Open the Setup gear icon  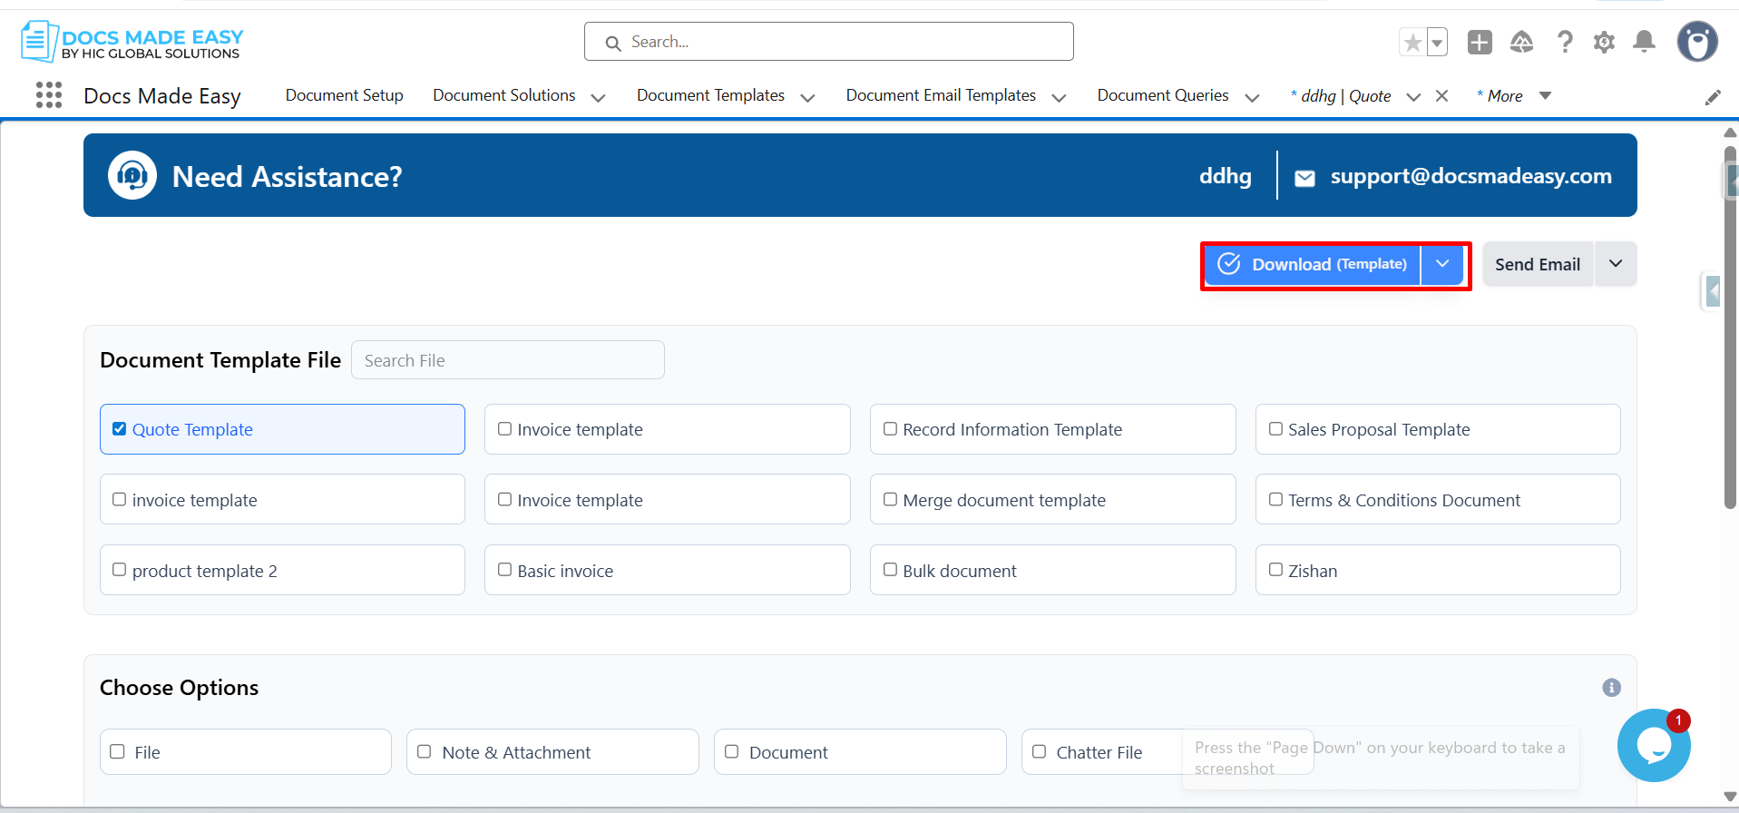[x=1604, y=43]
